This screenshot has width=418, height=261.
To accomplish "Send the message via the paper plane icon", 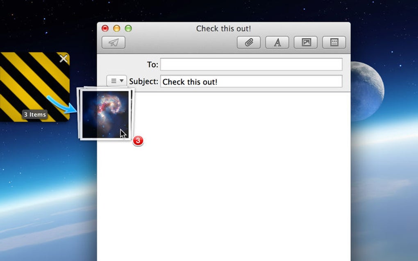I will tap(113, 42).
